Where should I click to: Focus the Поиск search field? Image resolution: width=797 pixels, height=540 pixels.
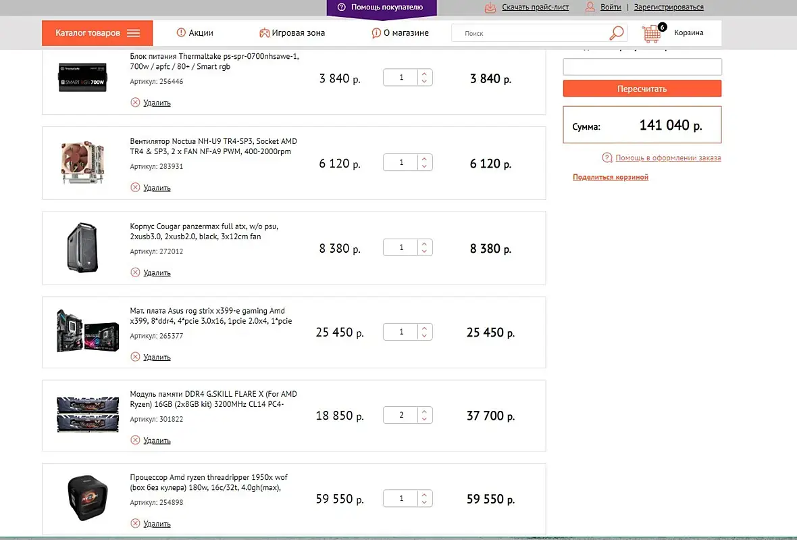pos(531,33)
